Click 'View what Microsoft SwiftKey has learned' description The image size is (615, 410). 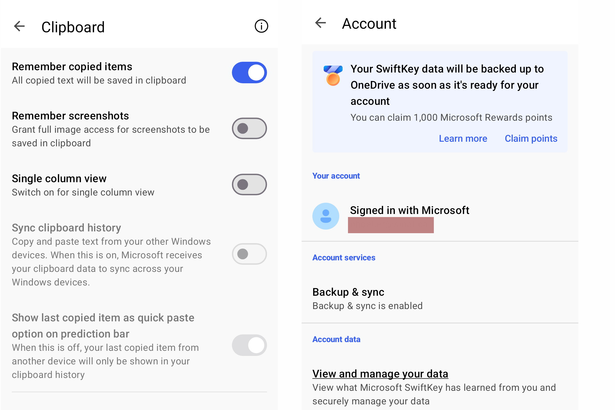(x=434, y=395)
